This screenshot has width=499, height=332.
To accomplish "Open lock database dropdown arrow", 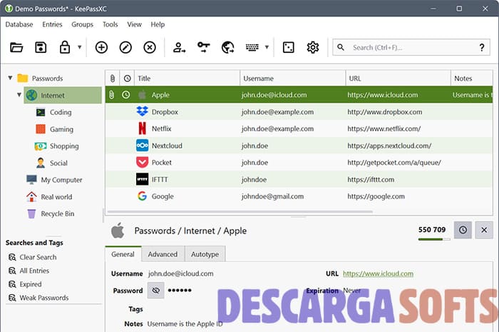I will 80,47.
